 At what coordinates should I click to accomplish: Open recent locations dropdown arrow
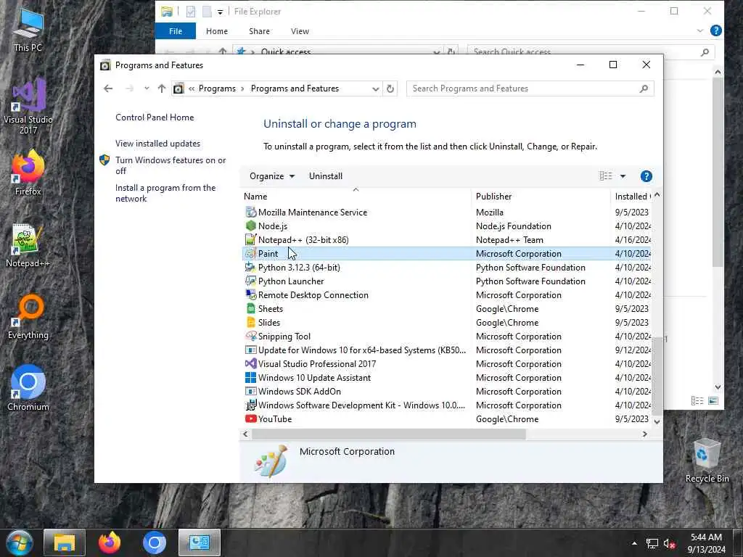click(x=147, y=88)
